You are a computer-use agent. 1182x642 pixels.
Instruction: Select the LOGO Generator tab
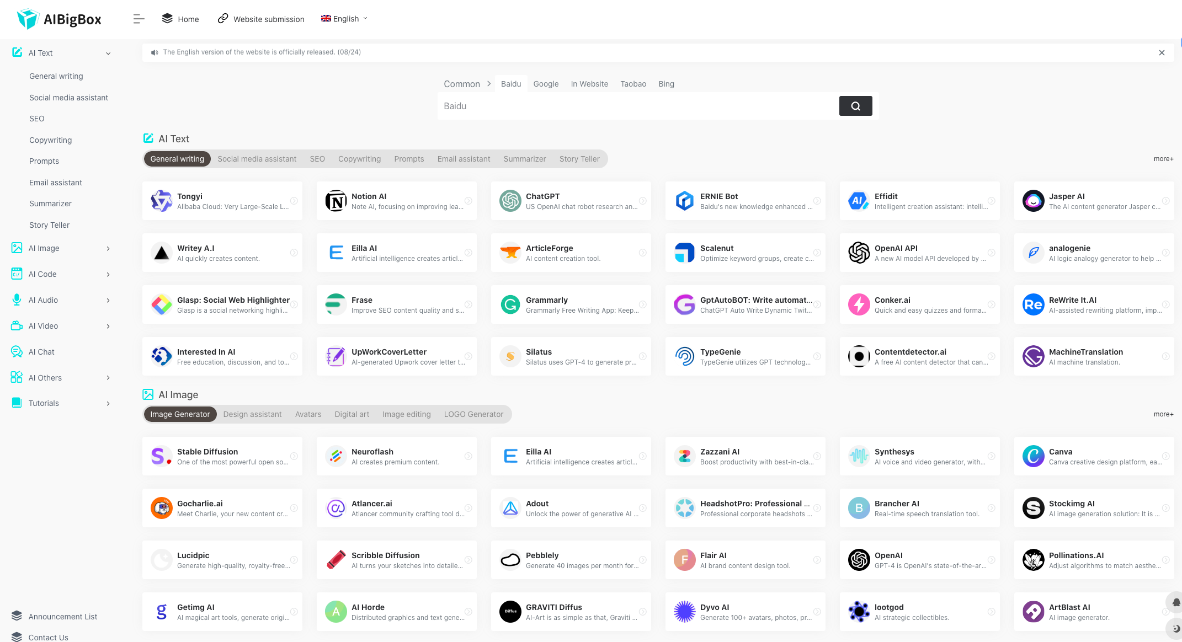coord(473,414)
